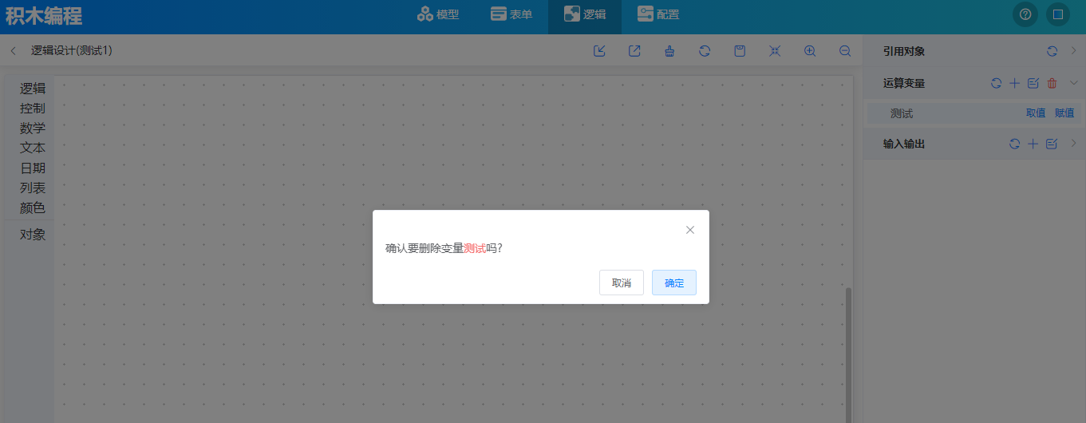Screen dimensions: 1086x423
Task: Click 赋值 link for 测试 variable
Action: [x=1064, y=113]
